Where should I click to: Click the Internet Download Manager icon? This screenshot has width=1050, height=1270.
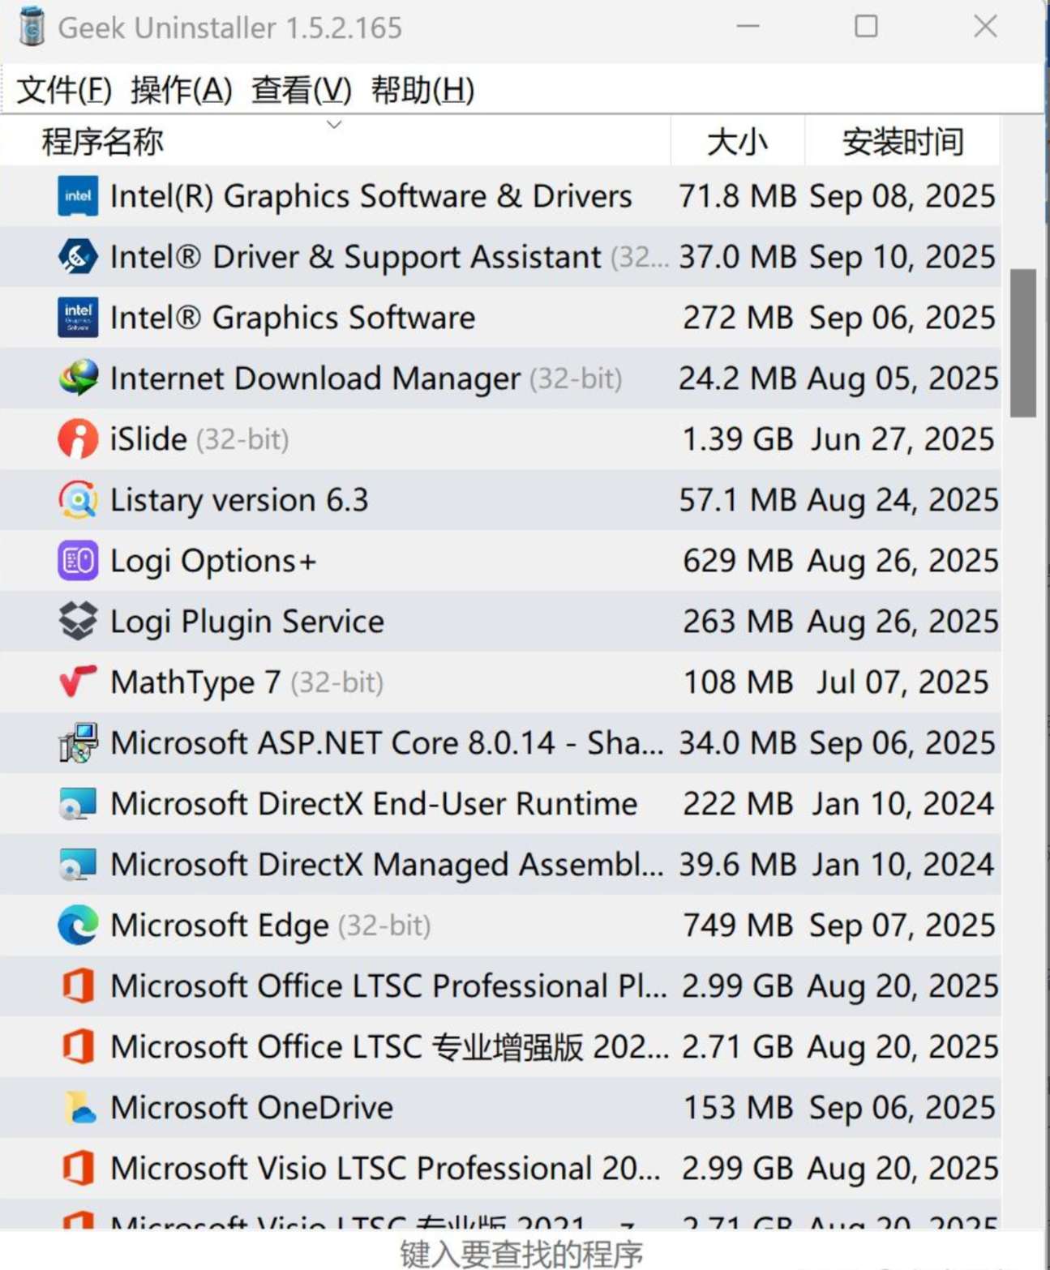pyautogui.click(x=78, y=378)
